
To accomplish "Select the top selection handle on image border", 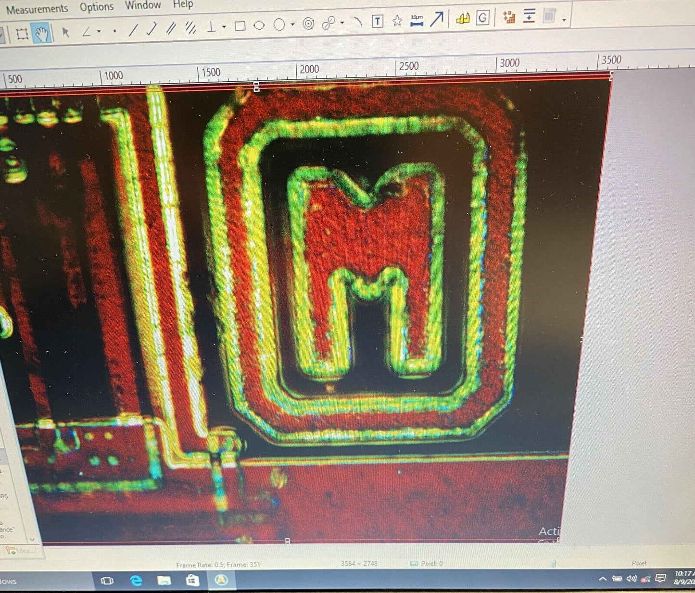I will pyautogui.click(x=256, y=86).
